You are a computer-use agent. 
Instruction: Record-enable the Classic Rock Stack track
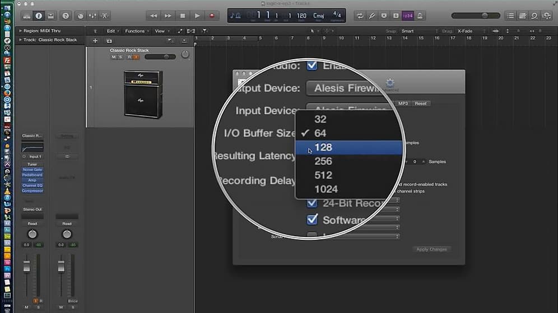point(129,57)
